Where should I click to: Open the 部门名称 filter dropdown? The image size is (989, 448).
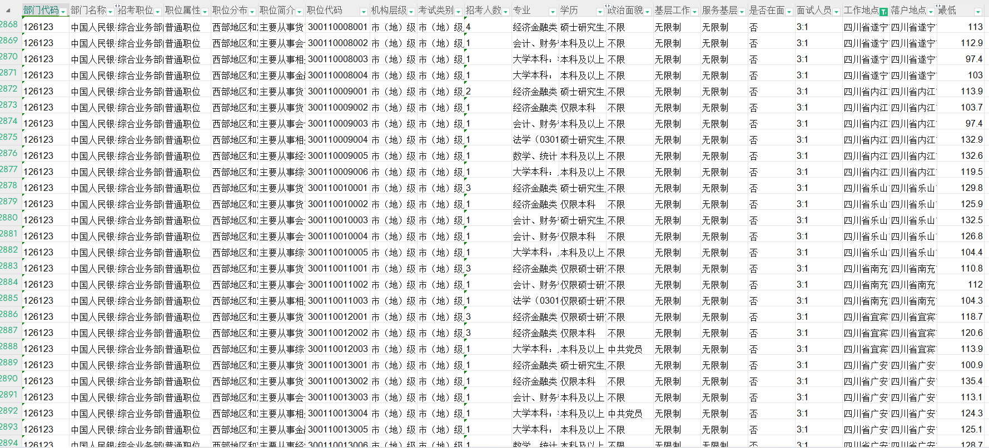[111, 12]
